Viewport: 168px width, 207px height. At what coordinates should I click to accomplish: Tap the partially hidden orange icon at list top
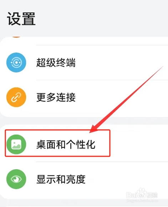[16, 37]
